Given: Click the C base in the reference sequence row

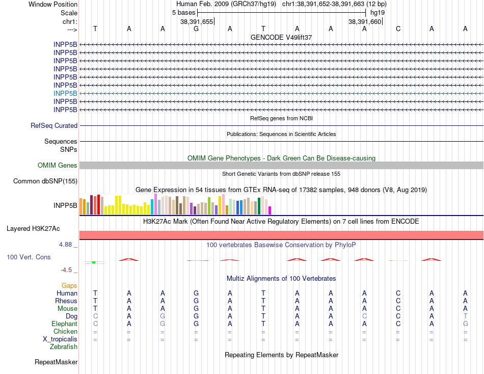Looking at the screenshot, I should click(398, 29).
